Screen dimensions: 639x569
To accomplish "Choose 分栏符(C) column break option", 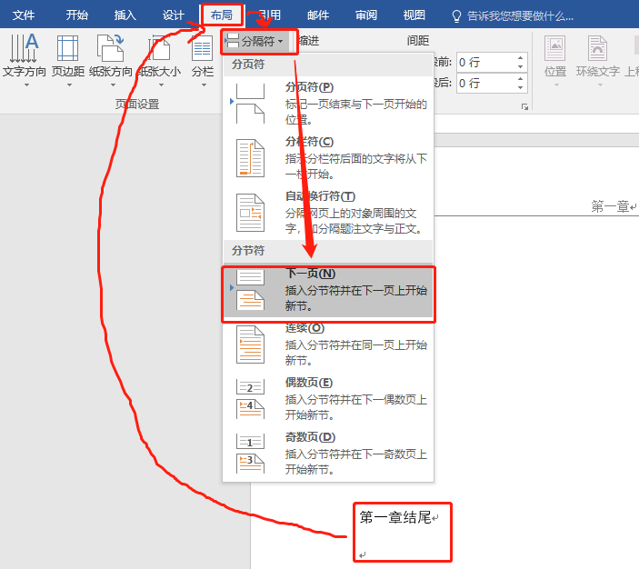I will click(x=328, y=158).
